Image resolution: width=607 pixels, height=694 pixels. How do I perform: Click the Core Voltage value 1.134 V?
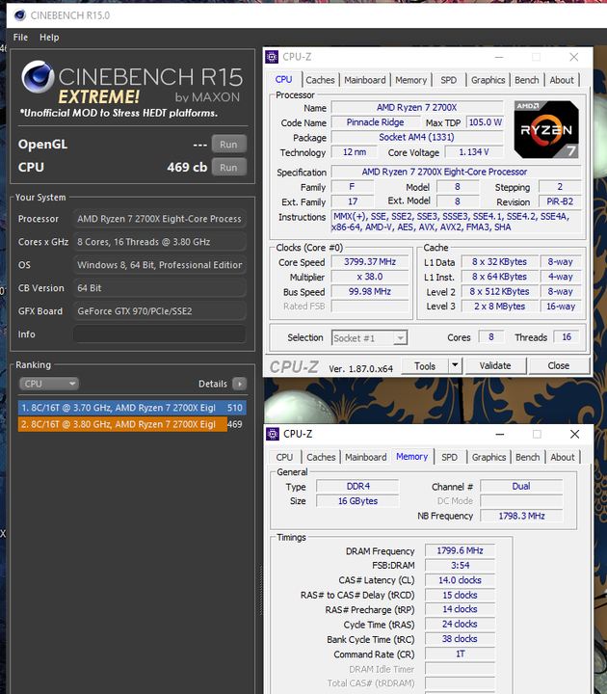click(x=474, y=152)
